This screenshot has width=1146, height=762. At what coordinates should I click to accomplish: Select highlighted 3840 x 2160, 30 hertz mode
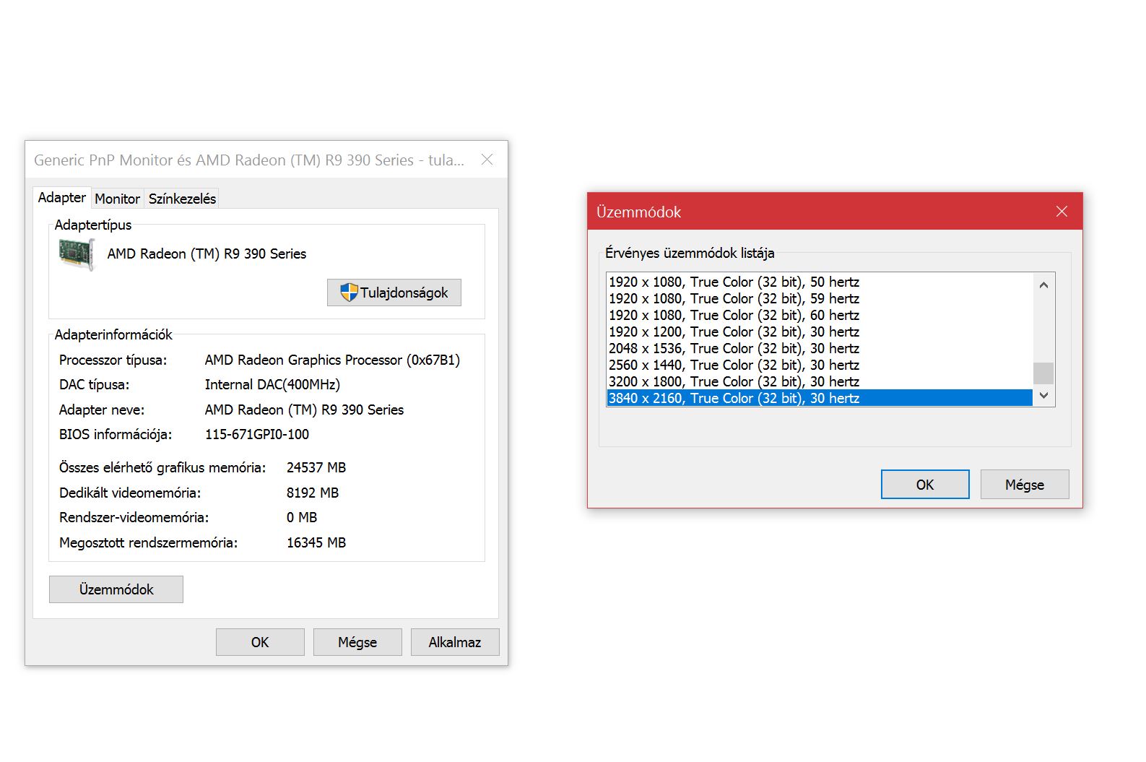click(820, 398)
